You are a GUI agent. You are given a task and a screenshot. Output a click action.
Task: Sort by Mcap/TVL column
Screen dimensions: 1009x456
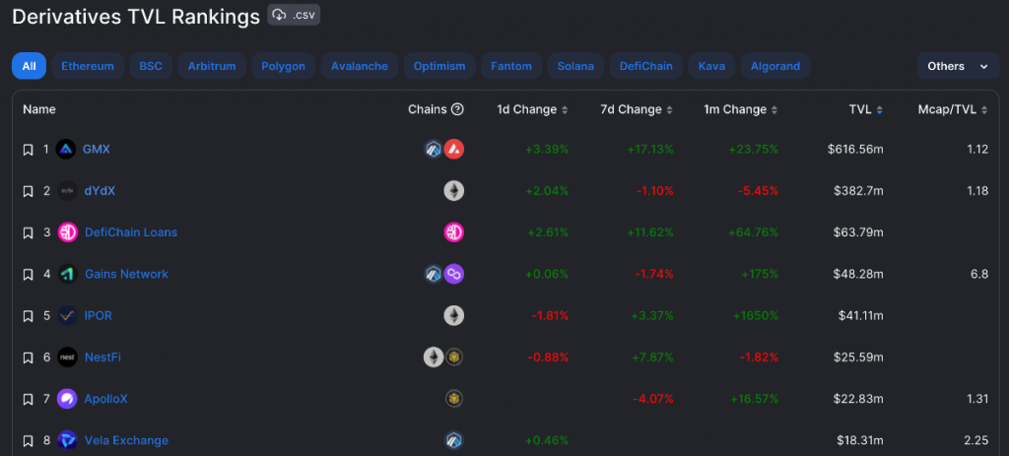pos(953,109)
